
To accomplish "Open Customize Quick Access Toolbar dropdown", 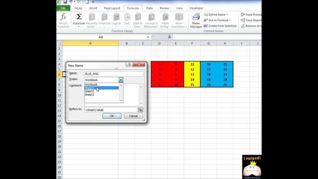I will 93,2.
